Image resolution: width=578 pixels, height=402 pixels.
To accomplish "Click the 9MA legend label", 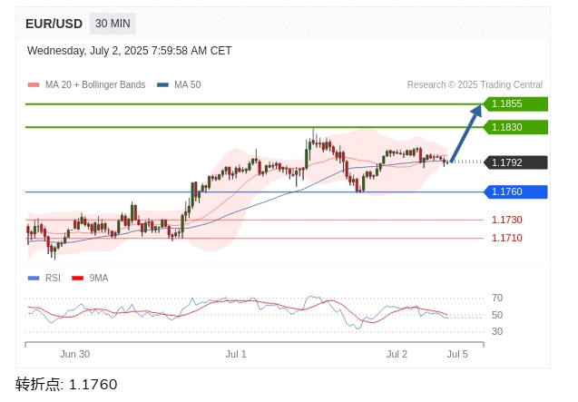I will click(98, 278).
